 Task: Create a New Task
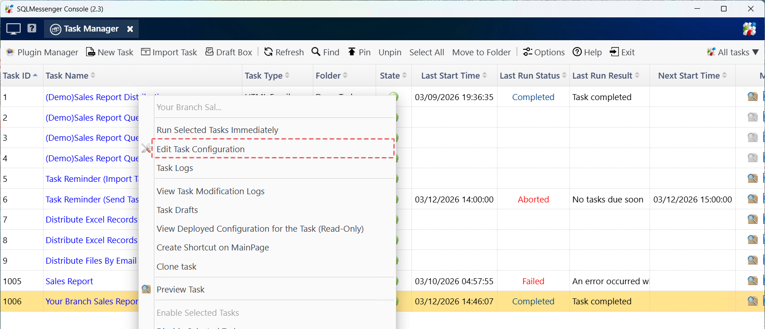click(x=110, y=52)
